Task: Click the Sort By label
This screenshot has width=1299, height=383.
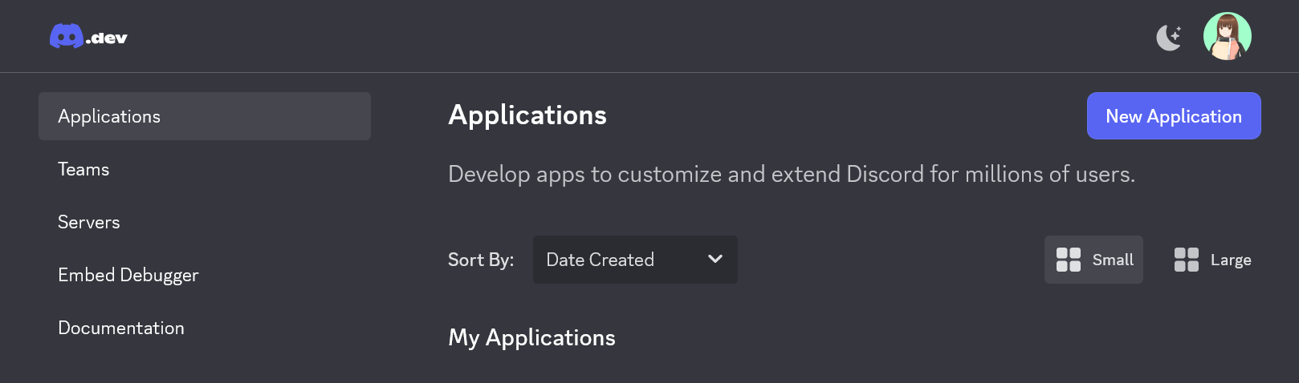Action: [481, 260]
